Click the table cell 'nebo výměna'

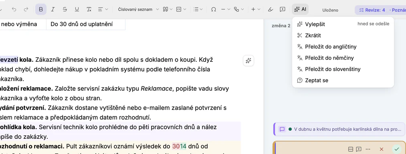tap(23, 24)
